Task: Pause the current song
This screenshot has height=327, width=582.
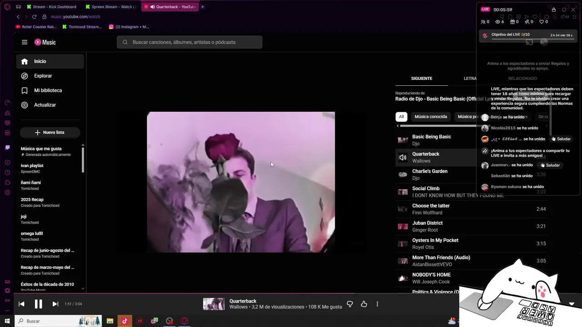Action: tap(38, 304)
